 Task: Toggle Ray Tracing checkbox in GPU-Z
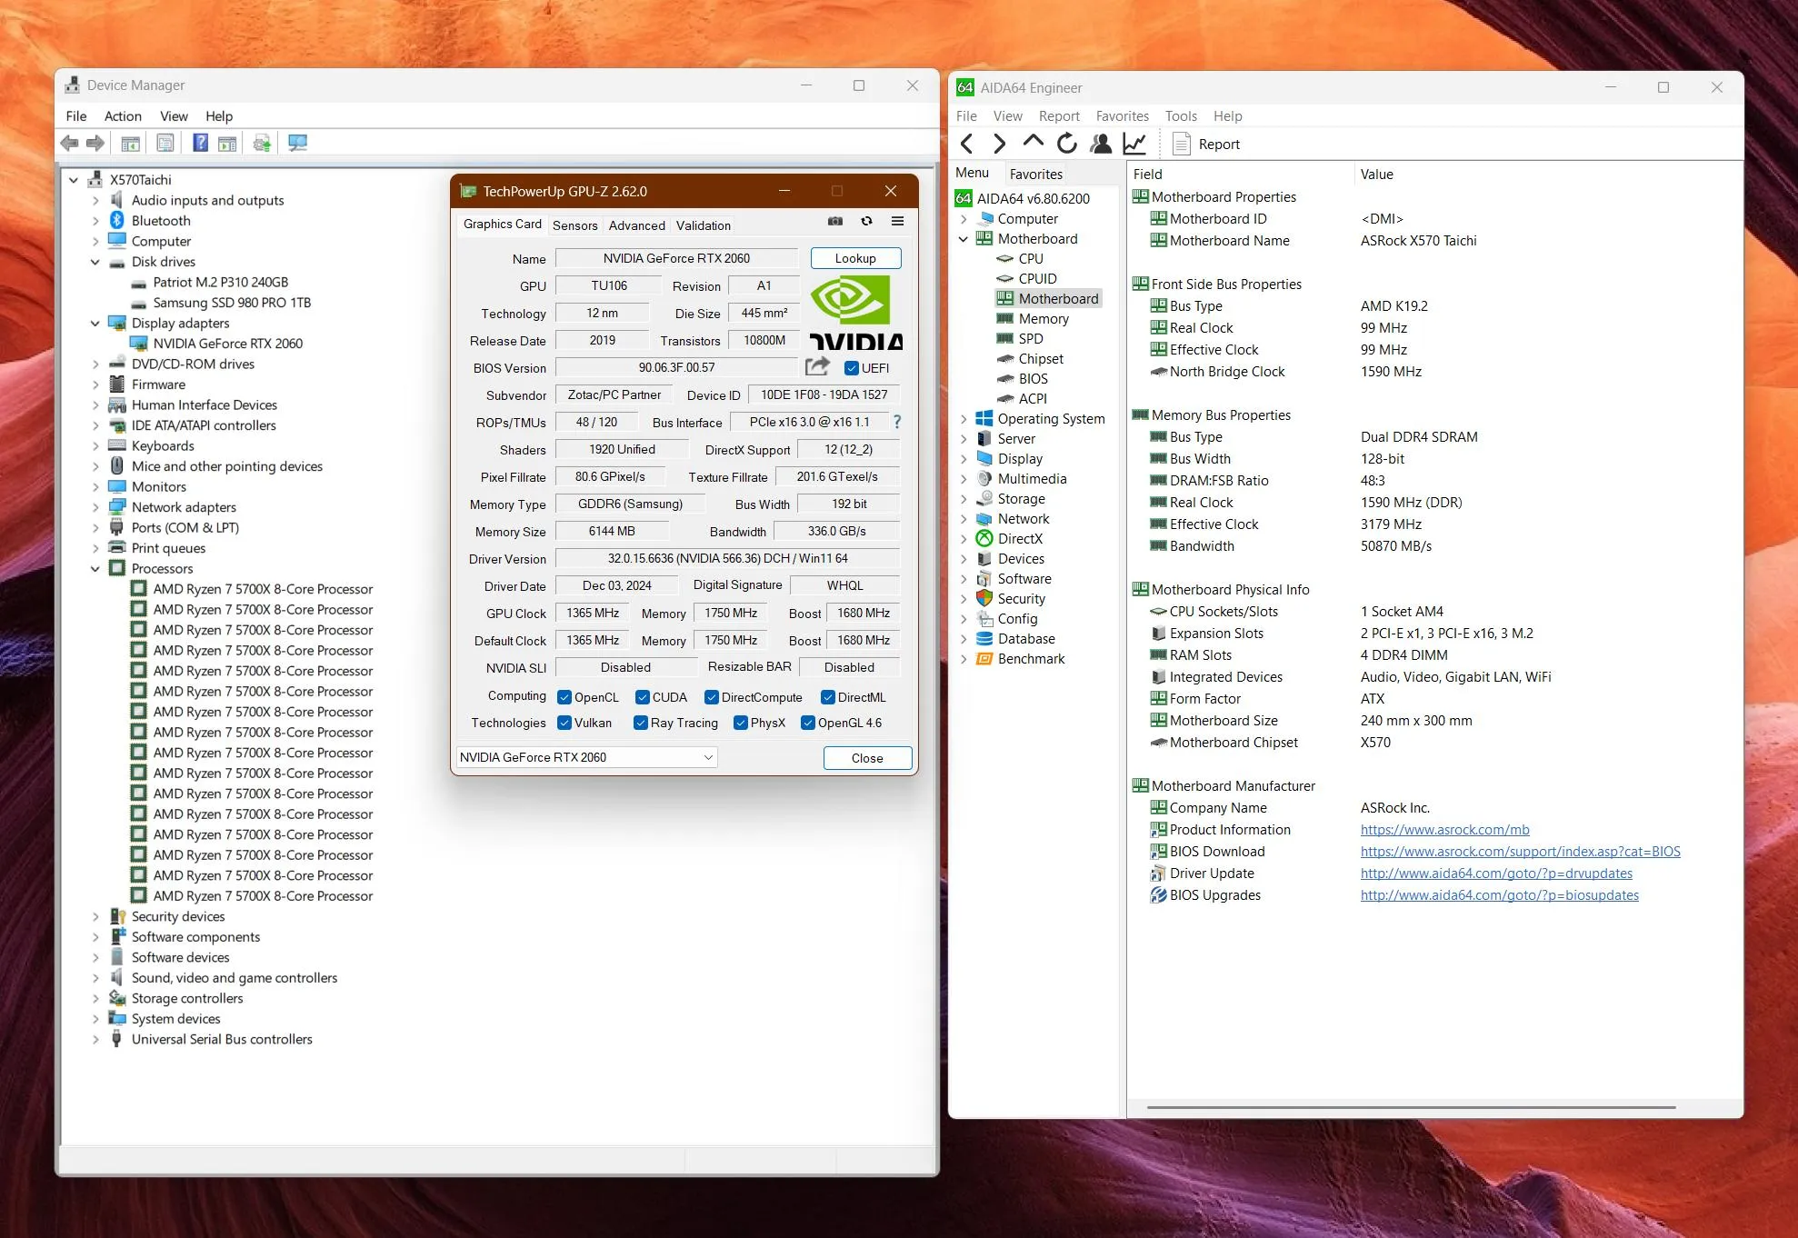pyautogui.click(x=641, y=723)
